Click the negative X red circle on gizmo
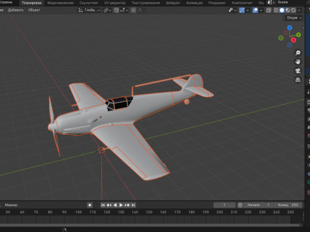 tap(285, 33)
